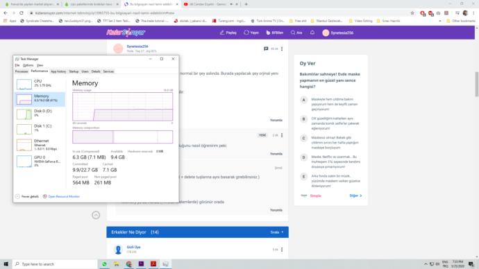This screenshot has width=479, height=269.
Task: Collapse Task Manager with Fewer details
Action: tap(27, 197)
